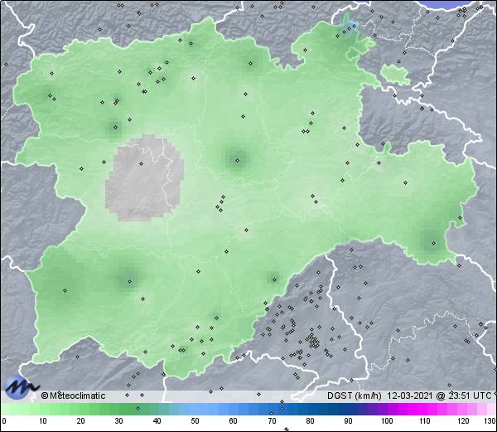Click the legend value 100
Viewport: 497px width, 432px height.
[387, 421]
